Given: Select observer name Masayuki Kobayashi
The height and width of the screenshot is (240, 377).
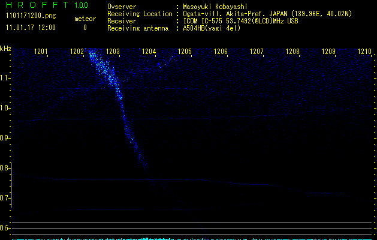Looking at the screenshot, I should coord(215,7).
